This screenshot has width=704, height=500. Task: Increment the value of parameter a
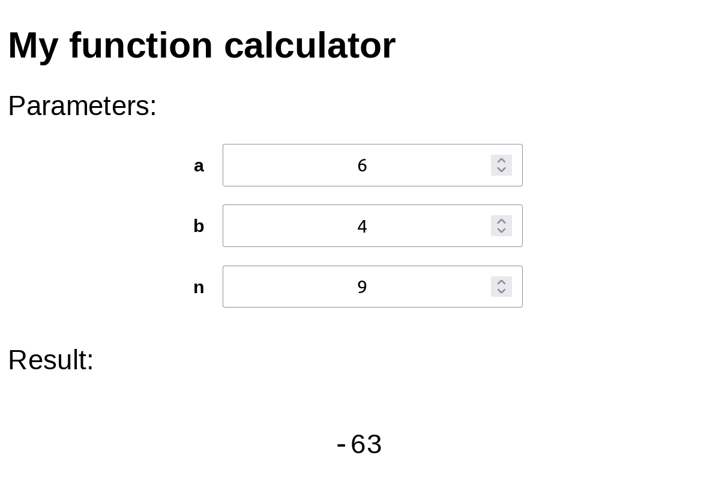coord(501,161)
